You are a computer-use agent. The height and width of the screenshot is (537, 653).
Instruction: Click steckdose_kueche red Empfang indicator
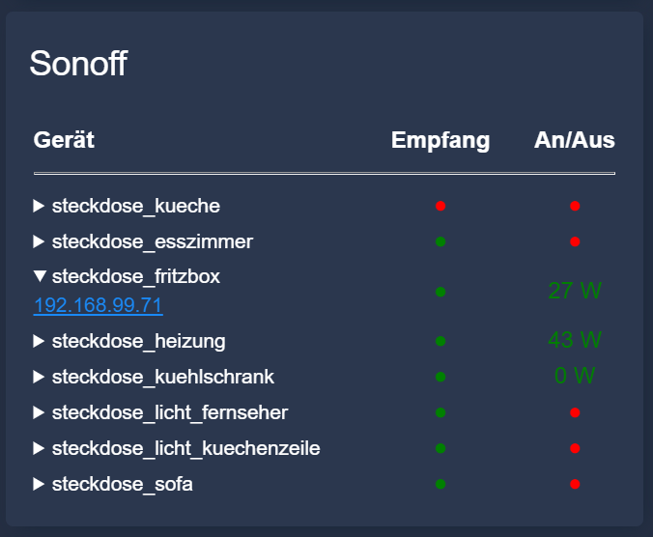[440, 206]
